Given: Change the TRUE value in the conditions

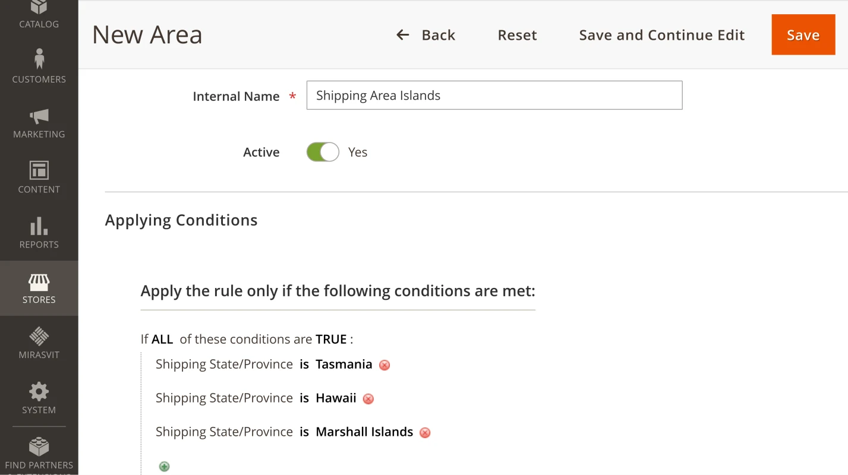Looking at the screenshot, I should (331, 340).
